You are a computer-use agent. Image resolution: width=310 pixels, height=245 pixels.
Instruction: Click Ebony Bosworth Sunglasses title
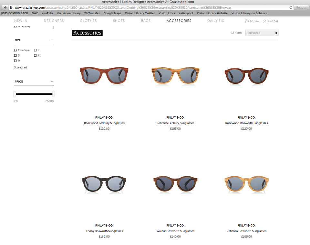pyautogui.click(x=104, y=231)
